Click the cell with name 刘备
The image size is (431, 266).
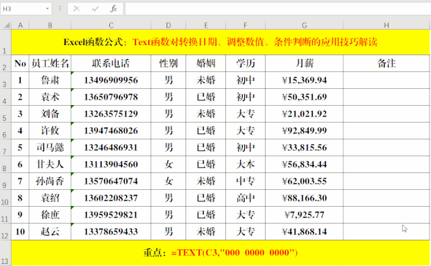(x=50, y=114)
